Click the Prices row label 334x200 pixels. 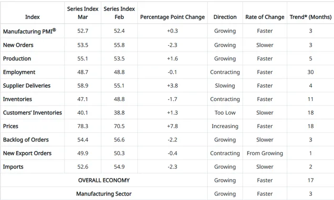[x=11, y=126]
